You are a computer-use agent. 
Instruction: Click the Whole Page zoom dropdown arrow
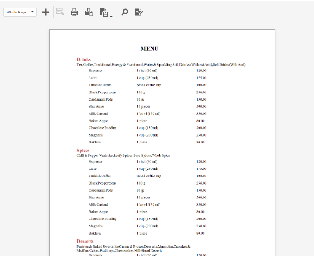click(x=32, y=12)
